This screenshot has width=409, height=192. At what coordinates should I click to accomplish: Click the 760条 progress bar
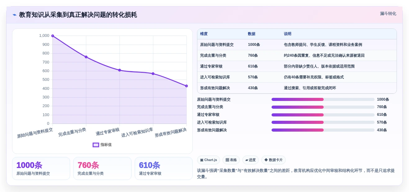(323, 107)
